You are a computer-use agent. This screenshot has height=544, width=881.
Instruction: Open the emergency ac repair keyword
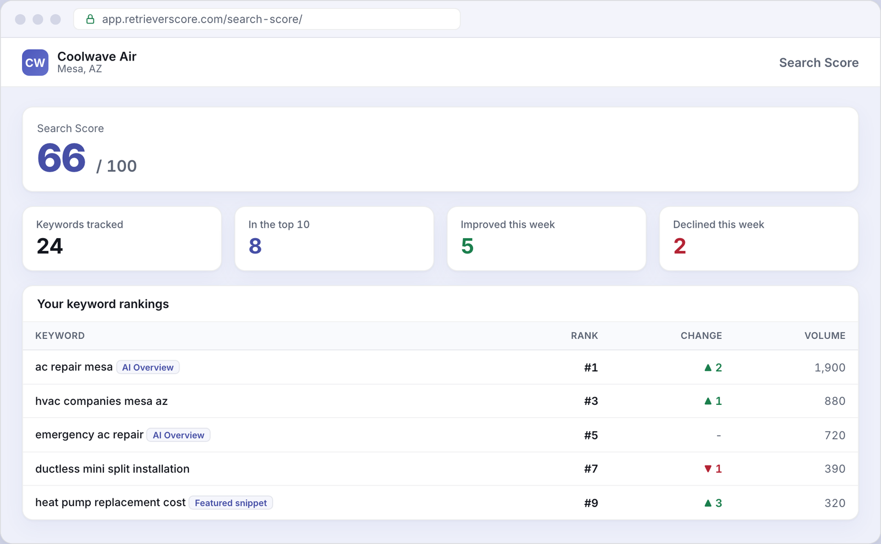(x=89, y=435)
